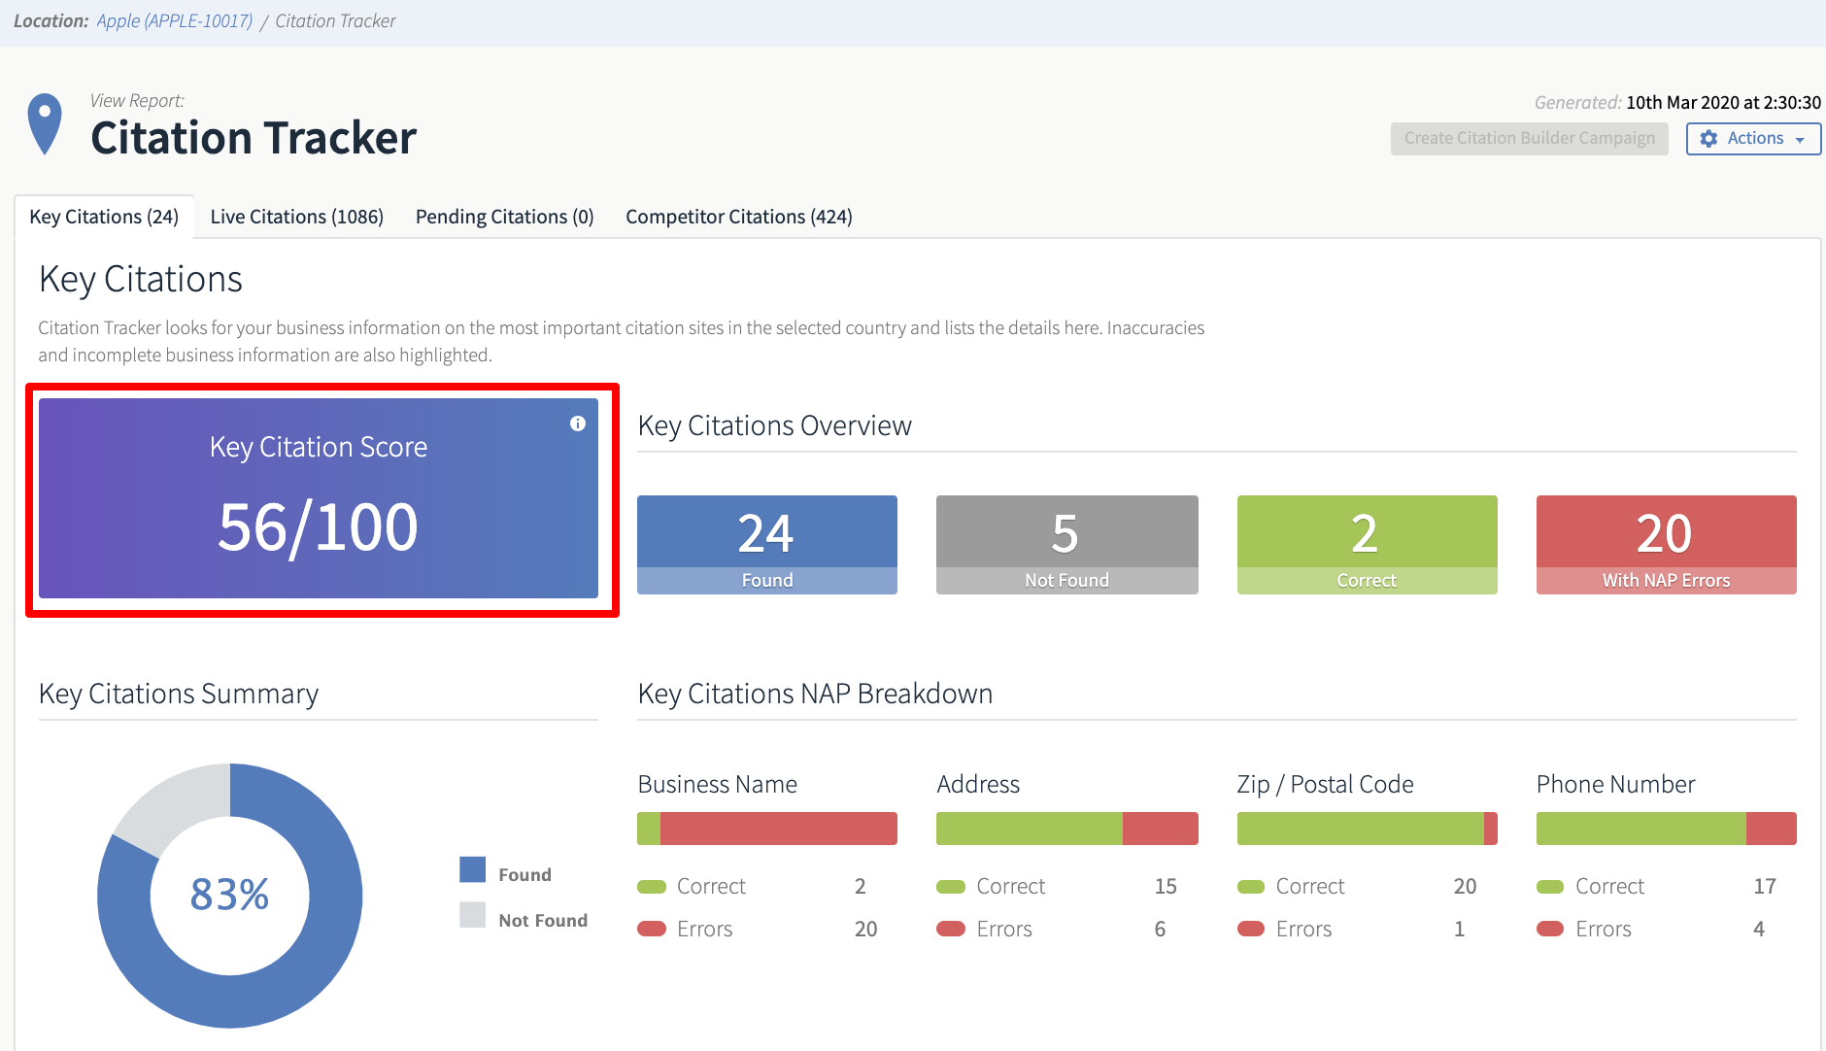This screenshot has height=1051, width=1826.
Task: Click the Address NAP progress bar
Action: (1066, 829)
